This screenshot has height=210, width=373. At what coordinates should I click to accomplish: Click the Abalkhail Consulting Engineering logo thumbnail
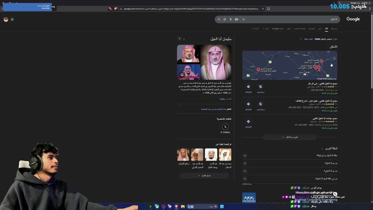pyautogui.click(x=249, y=198)
